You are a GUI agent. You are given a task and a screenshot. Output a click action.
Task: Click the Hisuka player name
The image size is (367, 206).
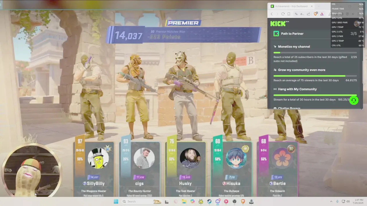[233, 183]
